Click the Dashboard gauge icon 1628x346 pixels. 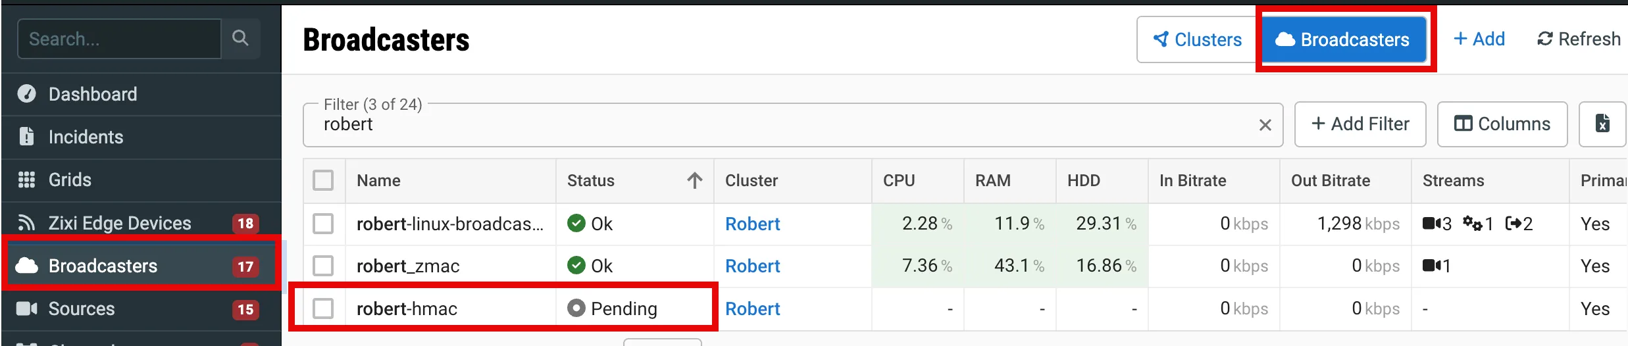26,94
